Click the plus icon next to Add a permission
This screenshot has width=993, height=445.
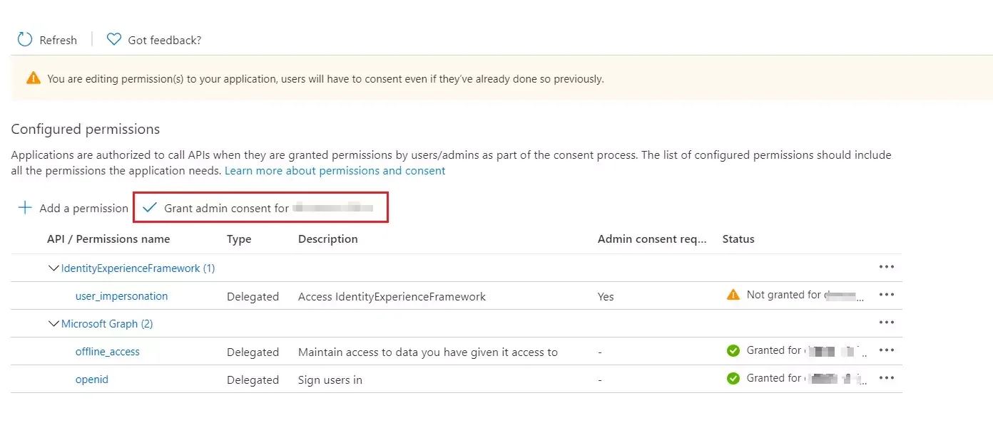(x=24, y=208)
